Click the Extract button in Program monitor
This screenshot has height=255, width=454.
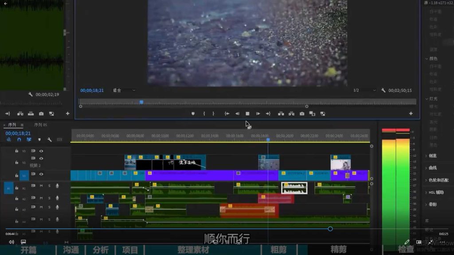(291, 114)
